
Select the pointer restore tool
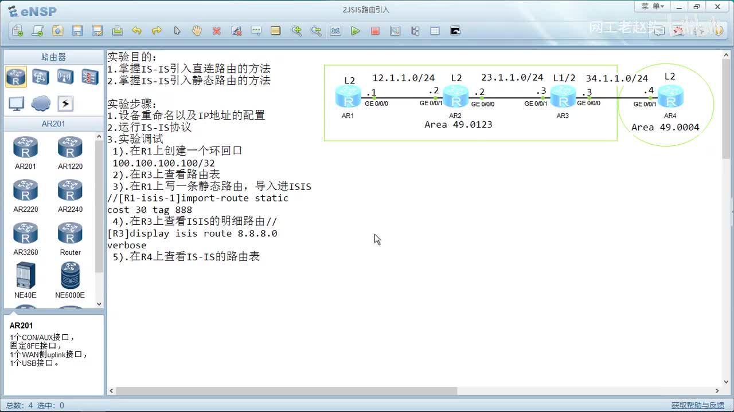coord(177,31)
